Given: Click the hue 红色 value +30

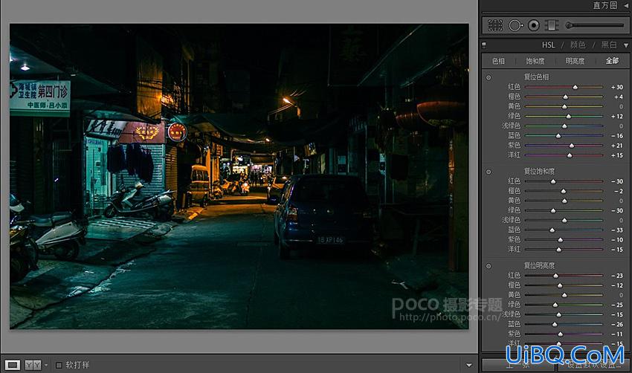Looking at the screenshot, I should tap(616, 87).
